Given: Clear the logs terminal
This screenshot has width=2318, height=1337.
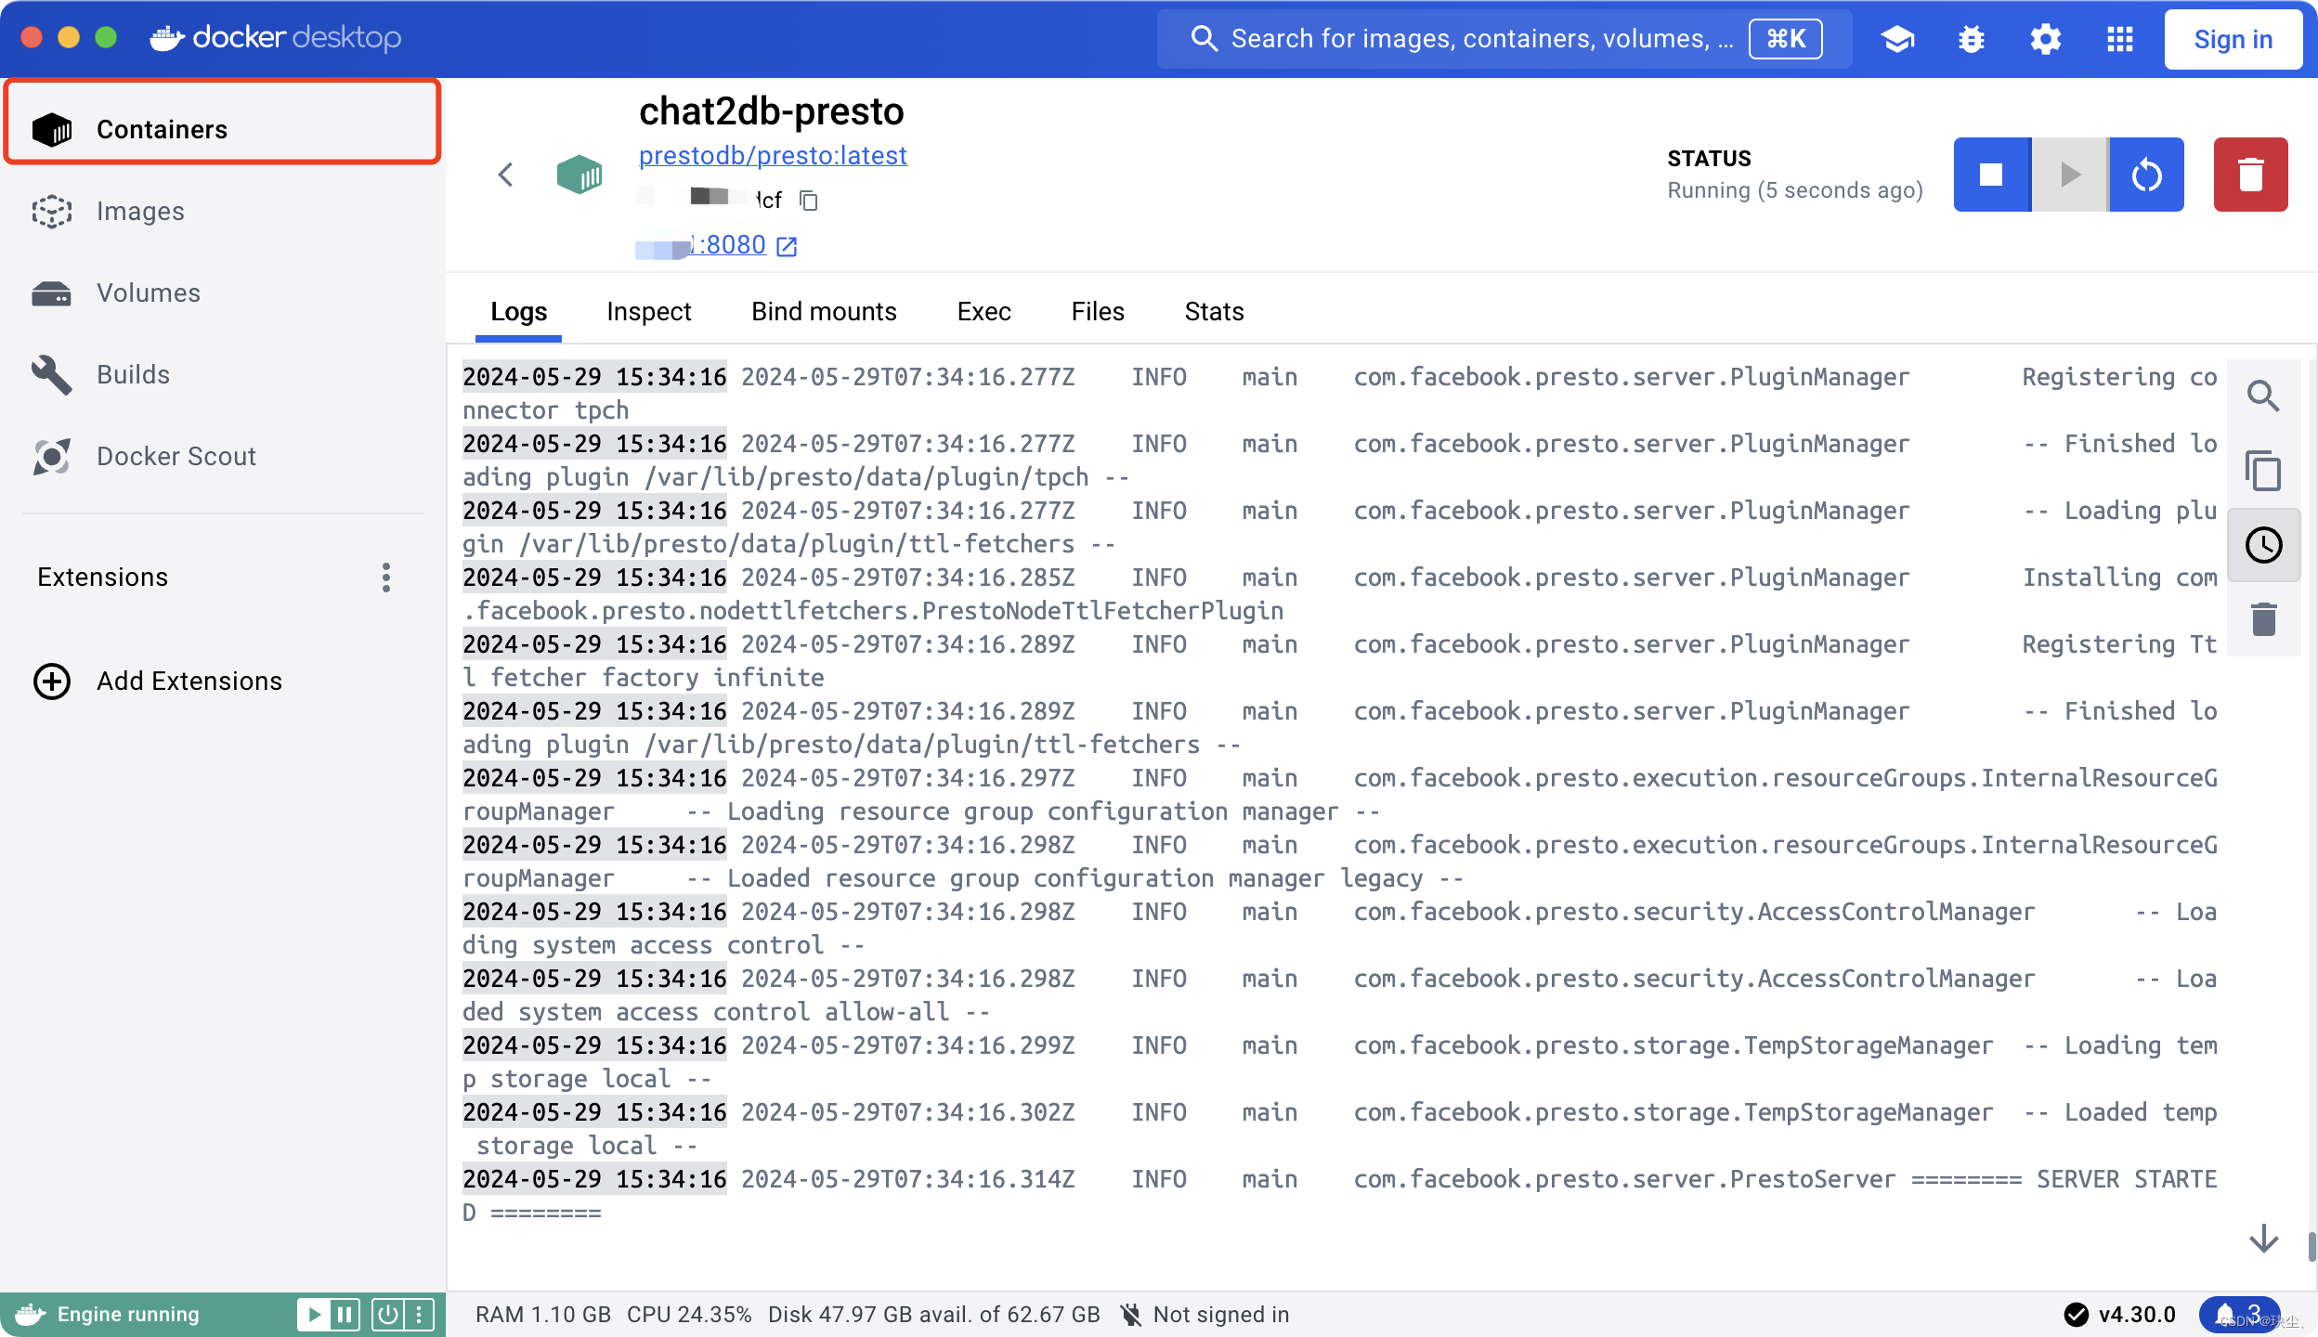Looking at the screenshot, I should [2263, 619].
